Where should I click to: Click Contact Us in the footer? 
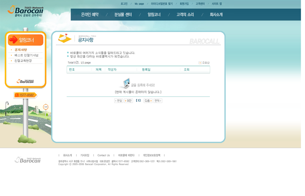(103, 155)
